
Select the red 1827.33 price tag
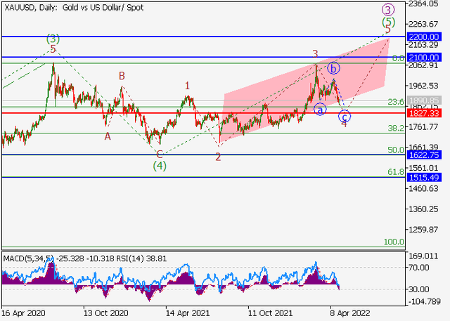point(424,113)
